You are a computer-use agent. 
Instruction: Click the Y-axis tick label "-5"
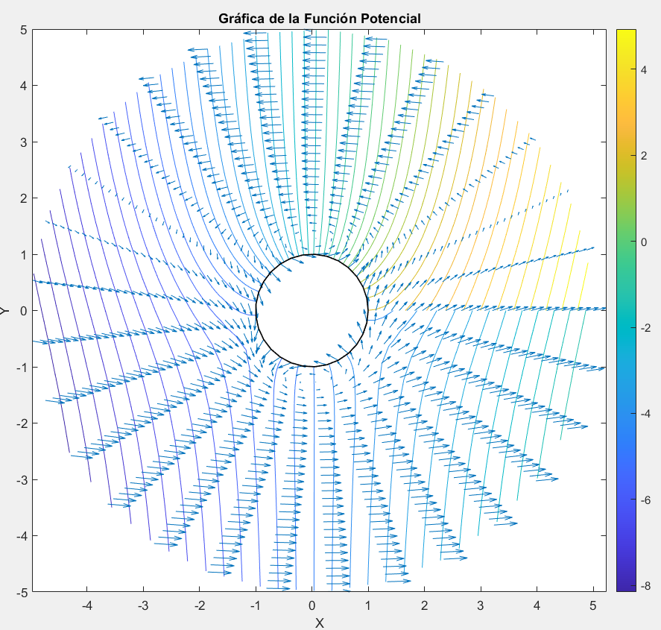[21, 593]
